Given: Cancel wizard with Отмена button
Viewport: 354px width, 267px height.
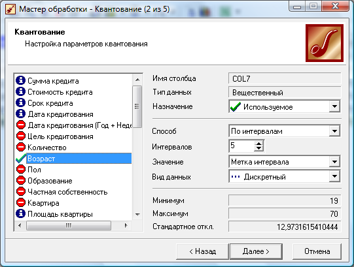Looking at the screenshot, I should pyautogui.click(x=317, y=251).
